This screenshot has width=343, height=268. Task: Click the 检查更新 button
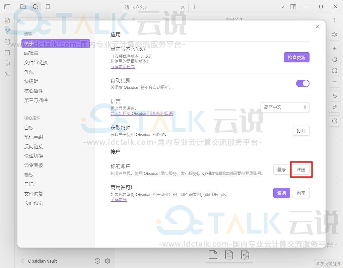coord(297,57)
